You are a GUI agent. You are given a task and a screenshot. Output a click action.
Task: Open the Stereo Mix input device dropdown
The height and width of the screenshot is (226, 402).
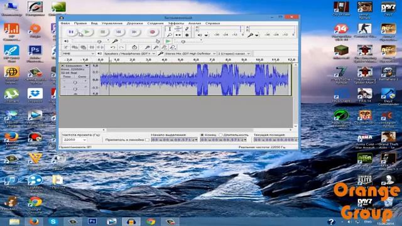pos(190,53)
